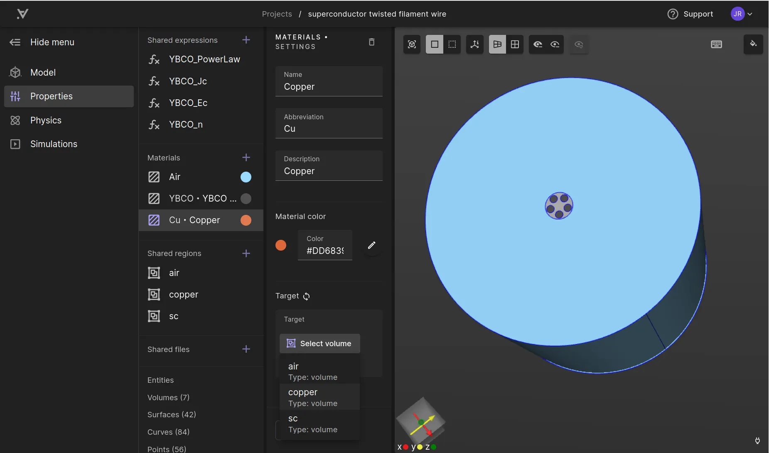The width and height of the screenshot is (769, 453).
Task: Click the material color preview circle
Action: click(281, 245)
